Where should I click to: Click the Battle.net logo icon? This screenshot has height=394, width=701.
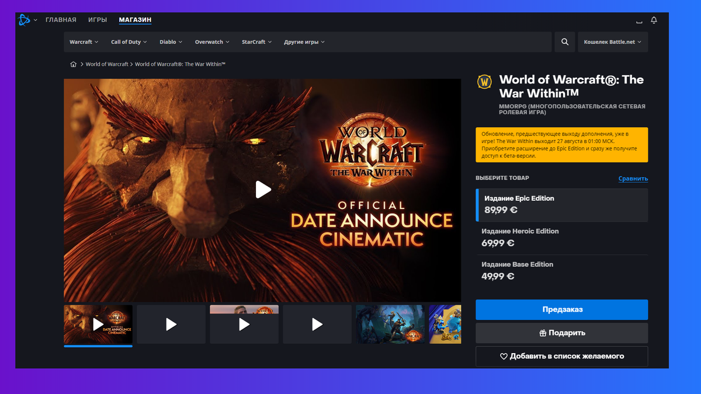coord(24,20)
